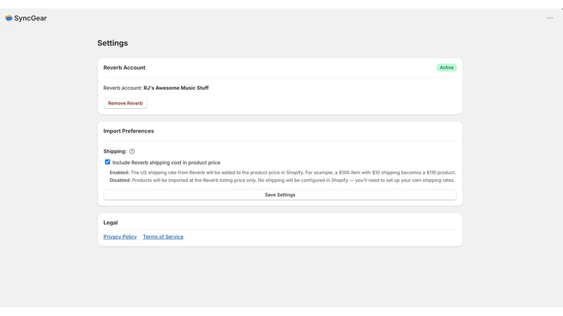This screenshot has width=563, height=316.
Task: Open the Terms of Service link
Action: 163,237
